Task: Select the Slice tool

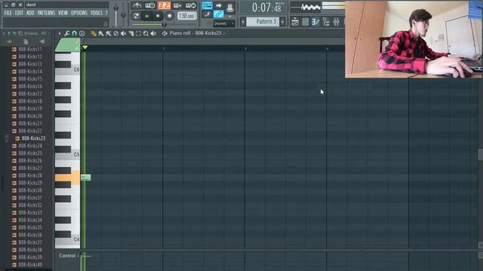Action: (131, 33)
